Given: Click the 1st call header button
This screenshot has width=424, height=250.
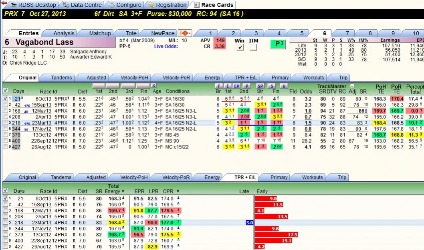Looking at the screenshot, I should pyautogui.click(x=99, y=86).
